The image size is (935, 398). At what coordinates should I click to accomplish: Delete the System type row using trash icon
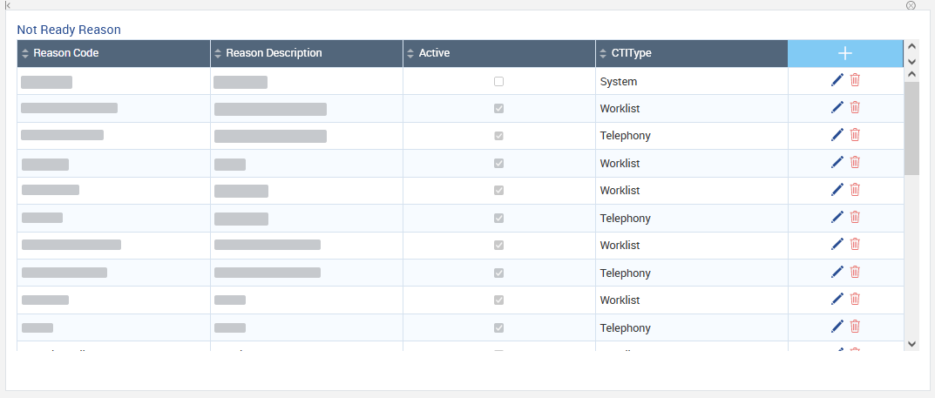(855, 80)
